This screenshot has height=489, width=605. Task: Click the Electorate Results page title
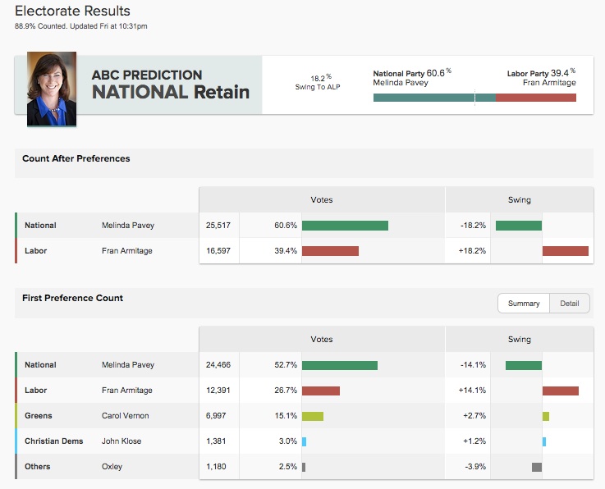72,11
